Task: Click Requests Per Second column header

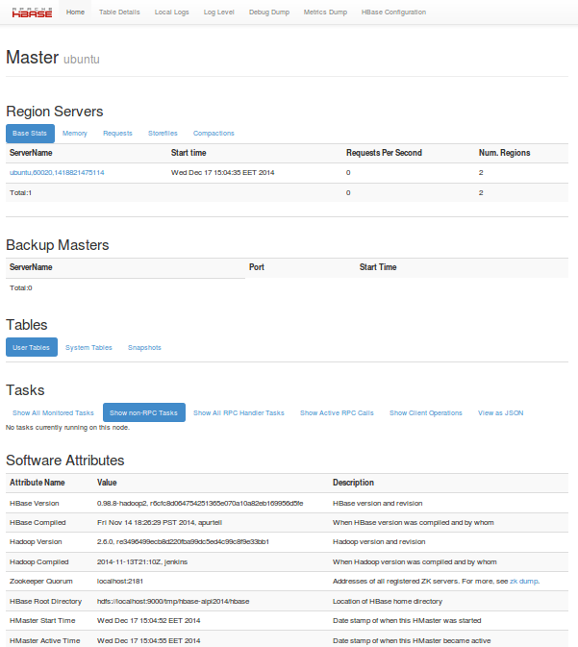Action: (384, 153)
